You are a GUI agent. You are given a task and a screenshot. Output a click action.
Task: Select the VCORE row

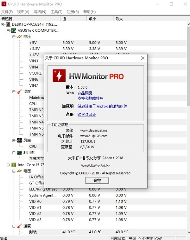click(35, 73)
